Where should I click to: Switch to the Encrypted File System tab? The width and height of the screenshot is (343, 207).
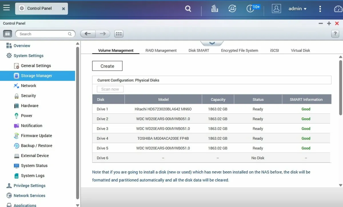tap(240, 50)
